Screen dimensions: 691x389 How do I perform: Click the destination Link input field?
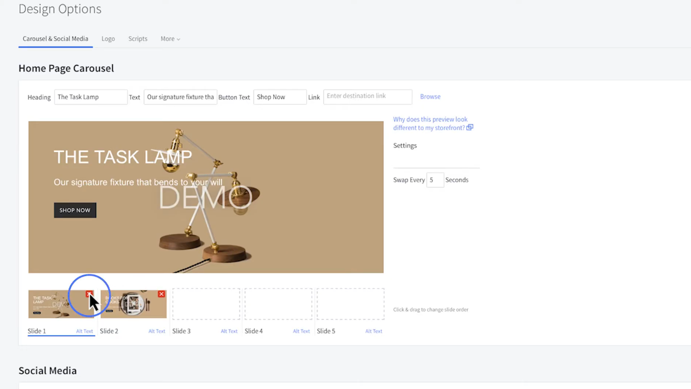coord(367,97)
